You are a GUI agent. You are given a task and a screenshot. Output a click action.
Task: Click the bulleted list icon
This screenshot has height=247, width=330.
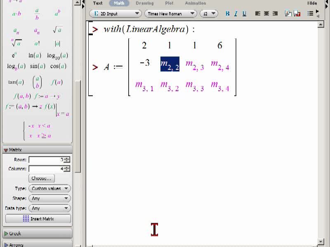310,14
